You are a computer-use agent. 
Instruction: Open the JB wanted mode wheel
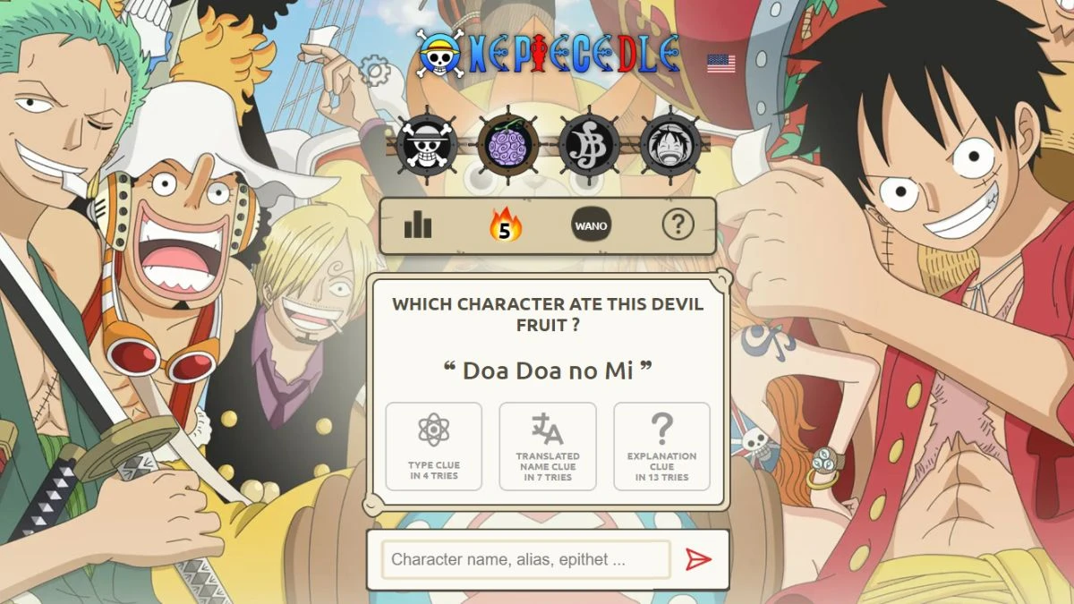pyautogui.click(x=589, y=144)
